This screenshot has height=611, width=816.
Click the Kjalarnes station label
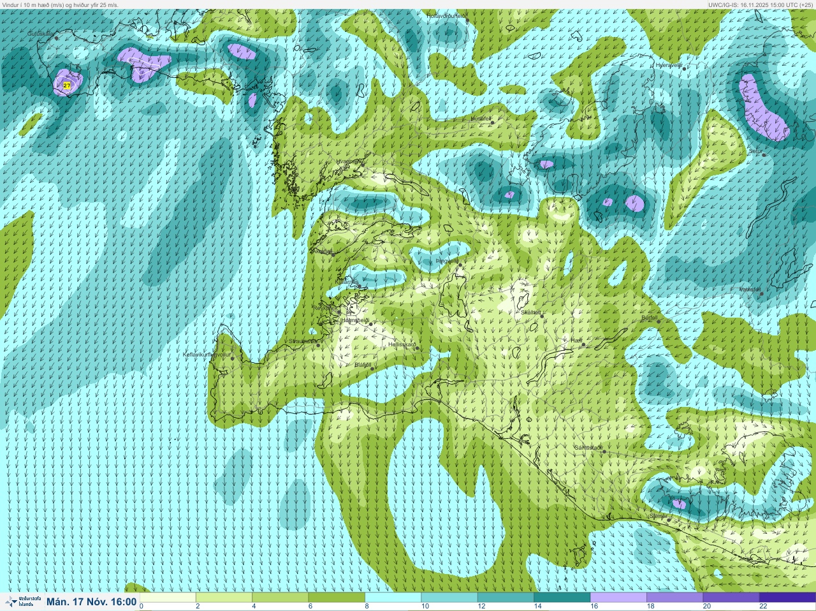347,281
